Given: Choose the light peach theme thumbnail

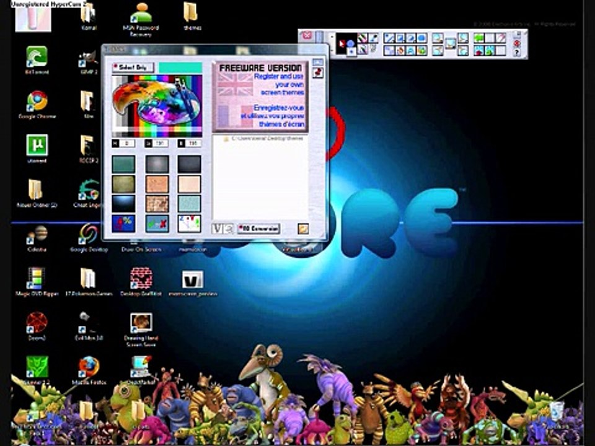Looking at the screenshot, I should click(189, 184).
